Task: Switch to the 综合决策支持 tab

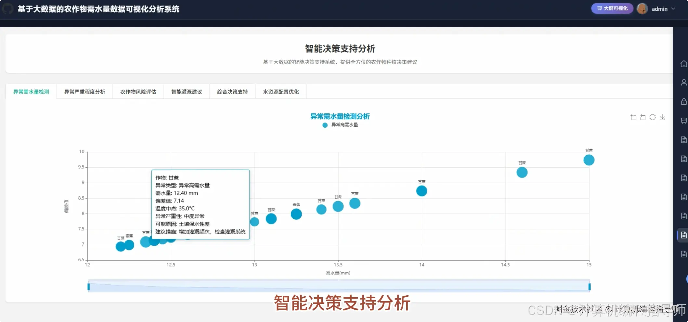Action: pos(232,92)
